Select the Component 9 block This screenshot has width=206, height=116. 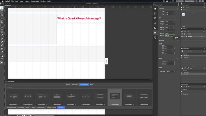(144, 97)
